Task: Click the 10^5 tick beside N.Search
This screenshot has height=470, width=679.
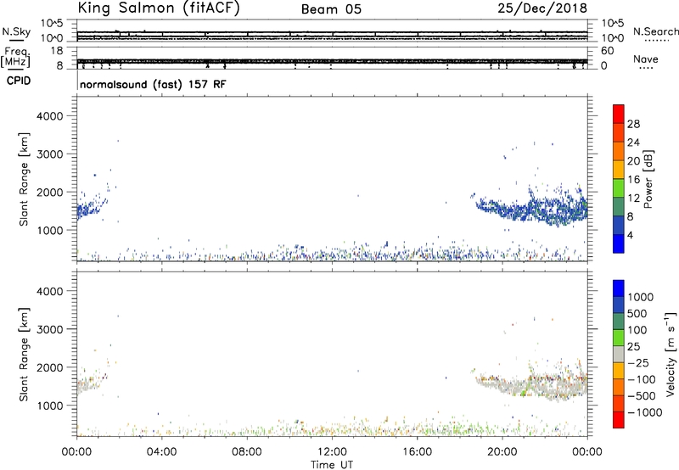Action: [612, 24]
